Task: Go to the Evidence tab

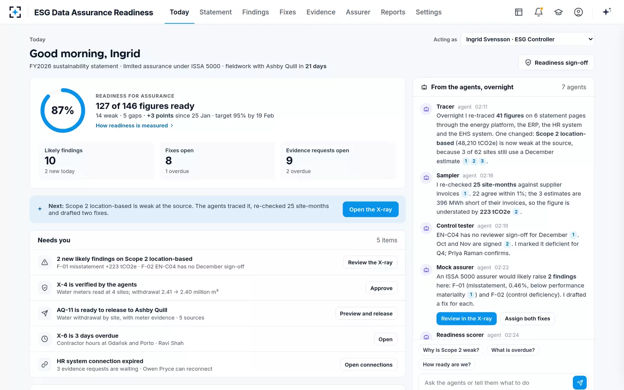Action: point(321,12)
